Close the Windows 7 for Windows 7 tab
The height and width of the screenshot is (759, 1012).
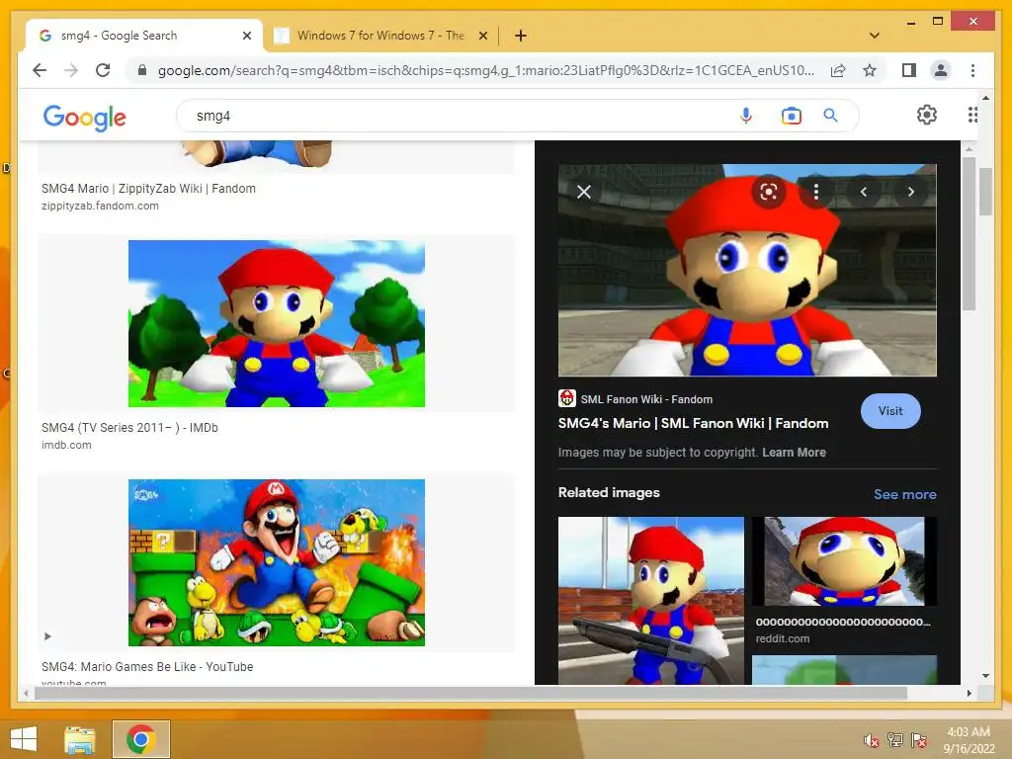(482, 36)
